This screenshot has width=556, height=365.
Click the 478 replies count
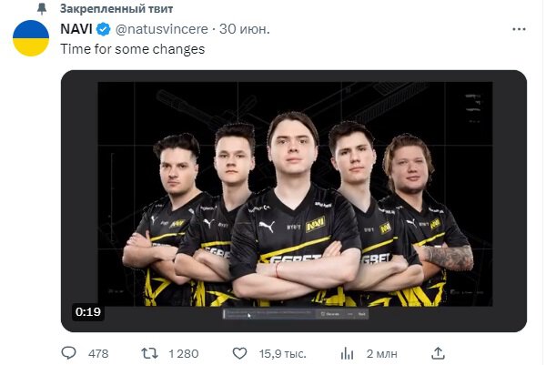click(x=98, y=354)
